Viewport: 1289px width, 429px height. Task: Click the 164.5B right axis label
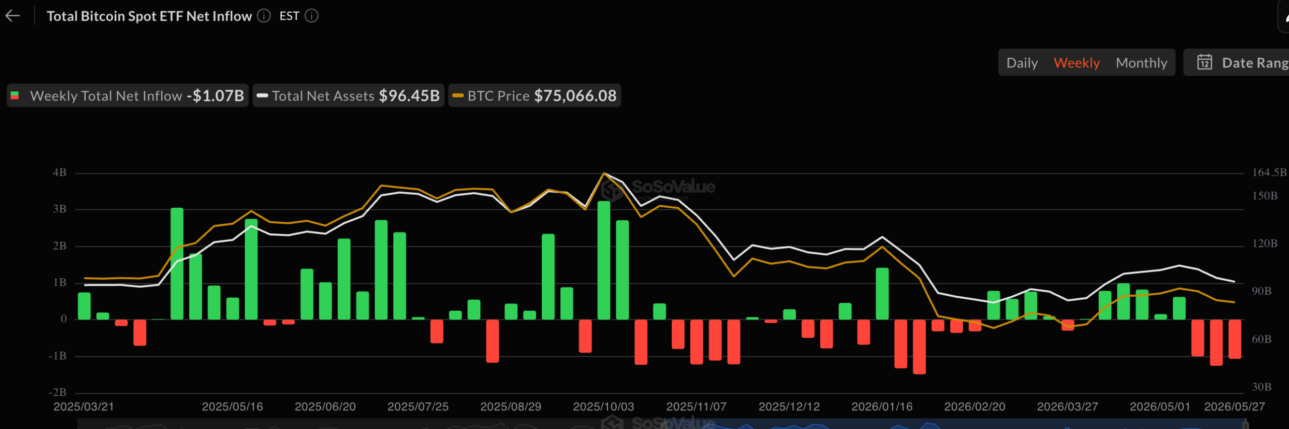coord(1269,173)
